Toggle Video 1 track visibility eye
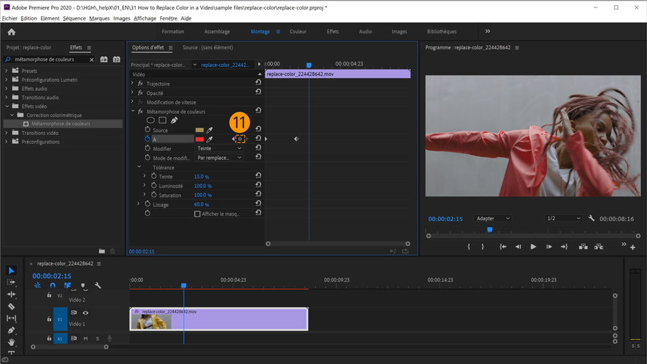647x364 pixels. [86, 313]
